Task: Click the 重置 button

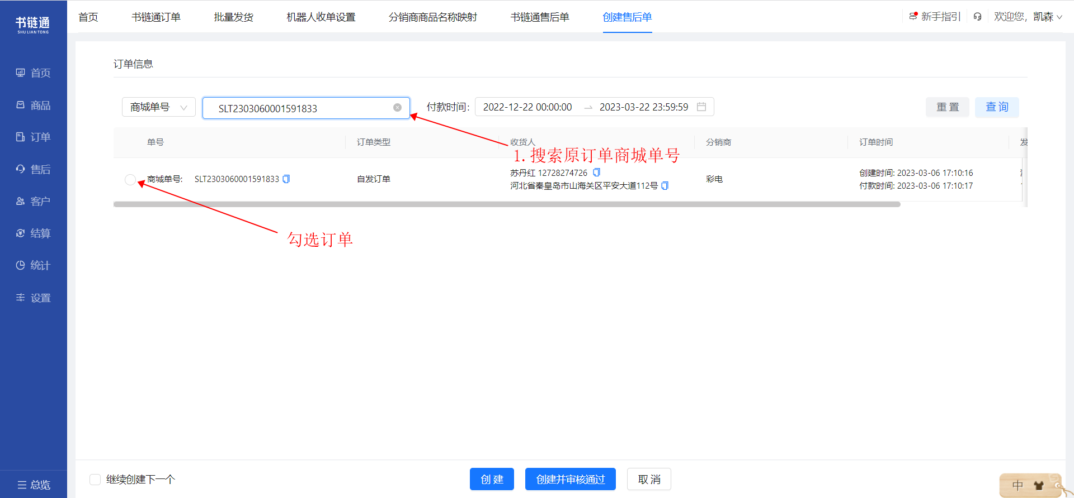Action: tap(948, 107)
